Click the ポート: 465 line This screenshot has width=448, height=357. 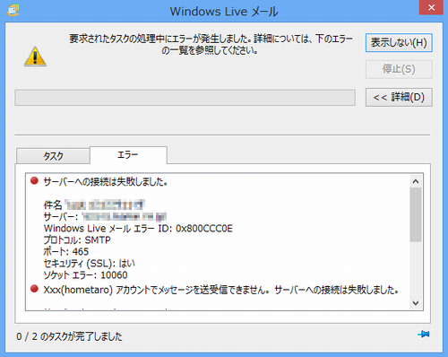pyautogui.click(x=66, y=252)
